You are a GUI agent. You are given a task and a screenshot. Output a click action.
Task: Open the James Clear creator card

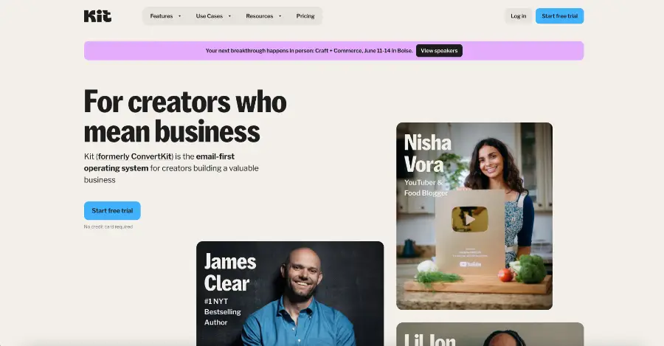pyautogui.click(x=290, y=294)
